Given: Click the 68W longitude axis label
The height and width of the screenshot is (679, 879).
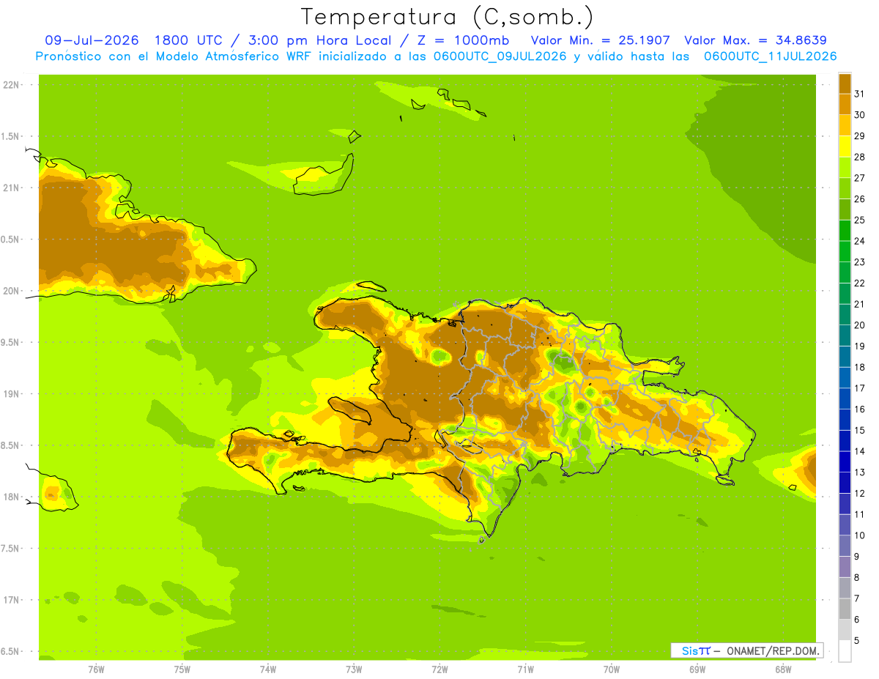Looking at the screenshot, I should [x=783, y=669].
